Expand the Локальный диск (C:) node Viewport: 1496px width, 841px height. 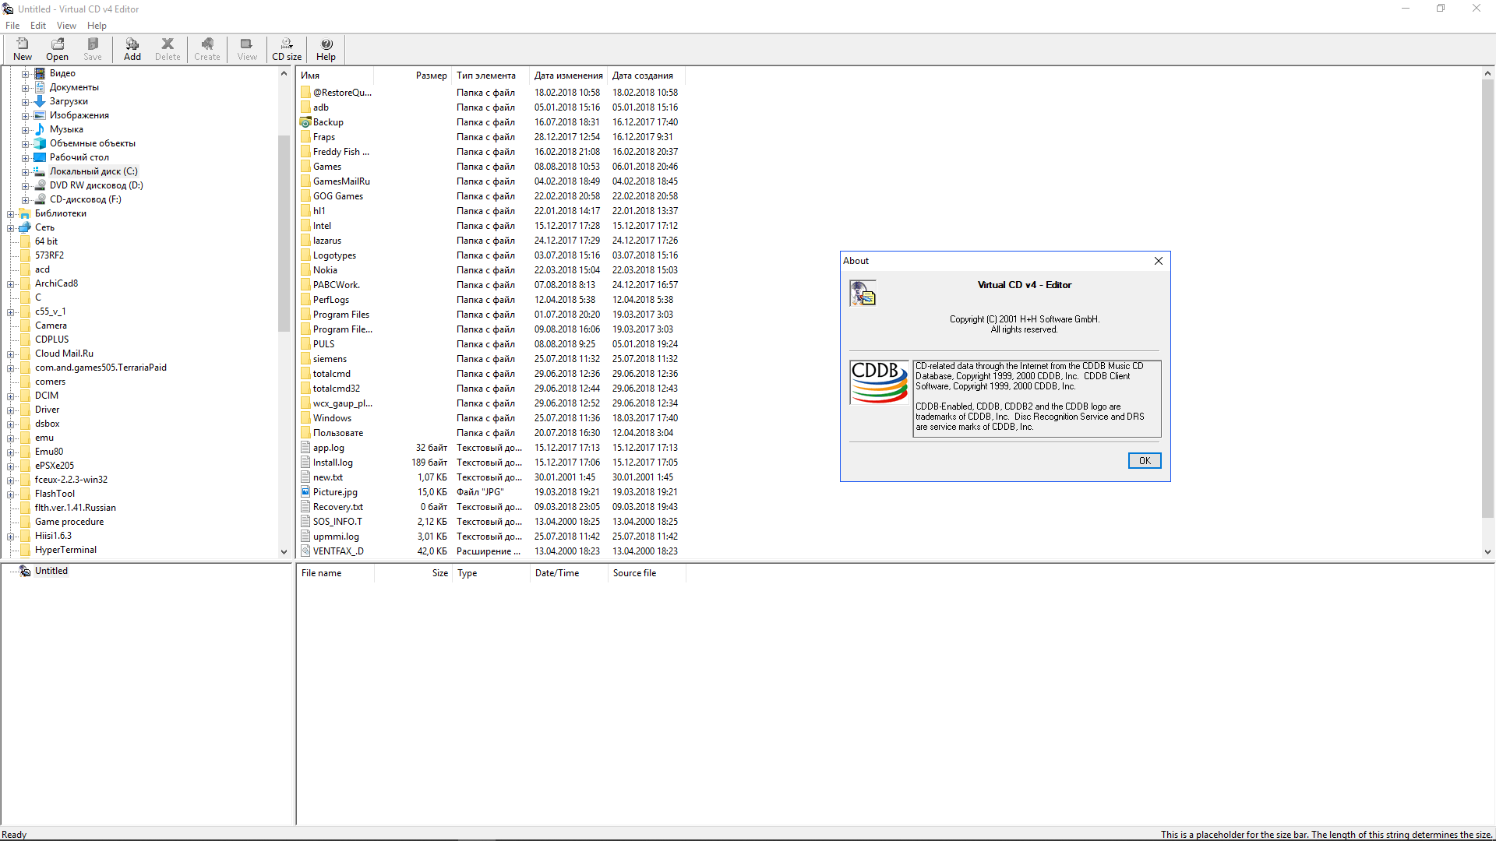pyautogui.click(x=25, y=172)
